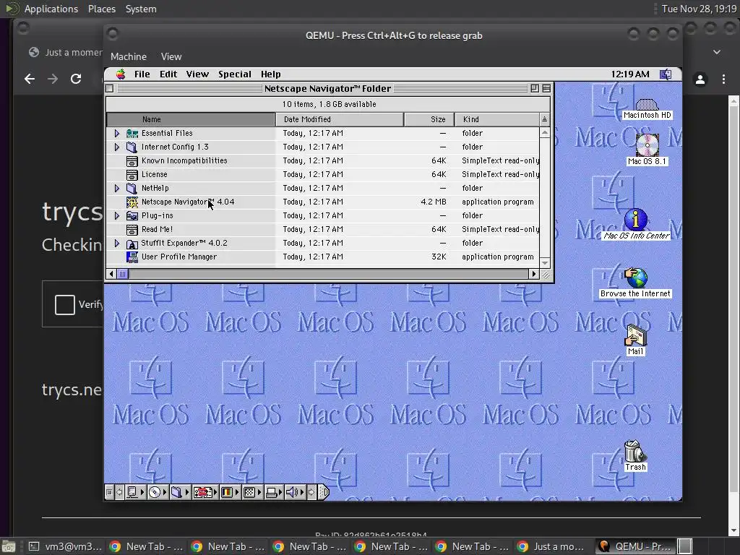Click the User Profile Manager application icon
740x555 pixels.
pyautogui.click(x=132, y=257)
